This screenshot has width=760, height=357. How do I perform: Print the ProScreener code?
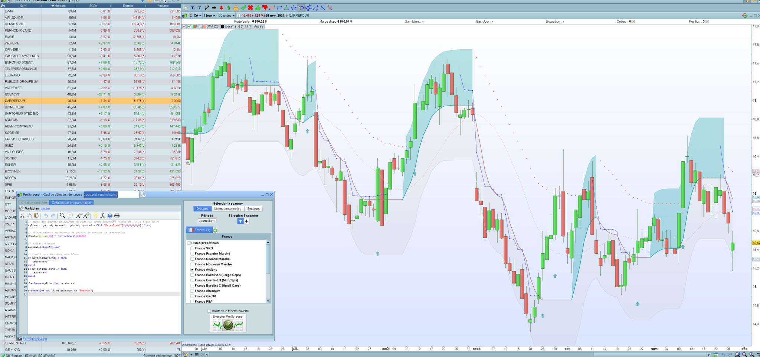pyautogui.click(x=117, y=215)
